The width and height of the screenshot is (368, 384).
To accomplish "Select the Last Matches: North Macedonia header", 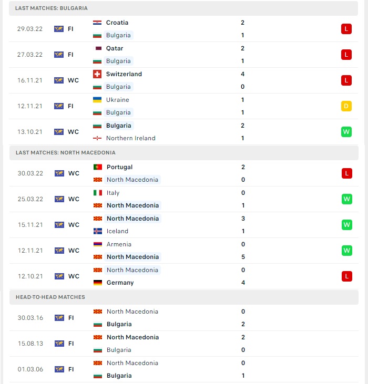I will [184, 153].
